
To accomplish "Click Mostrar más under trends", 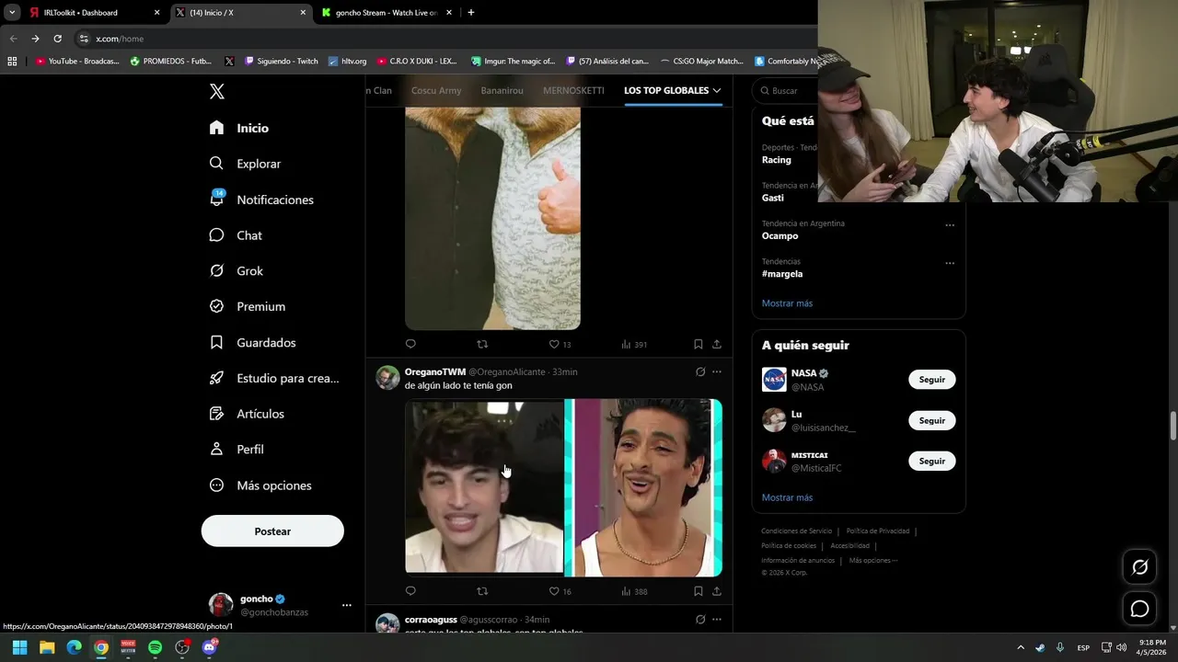I will pos(787,303).
